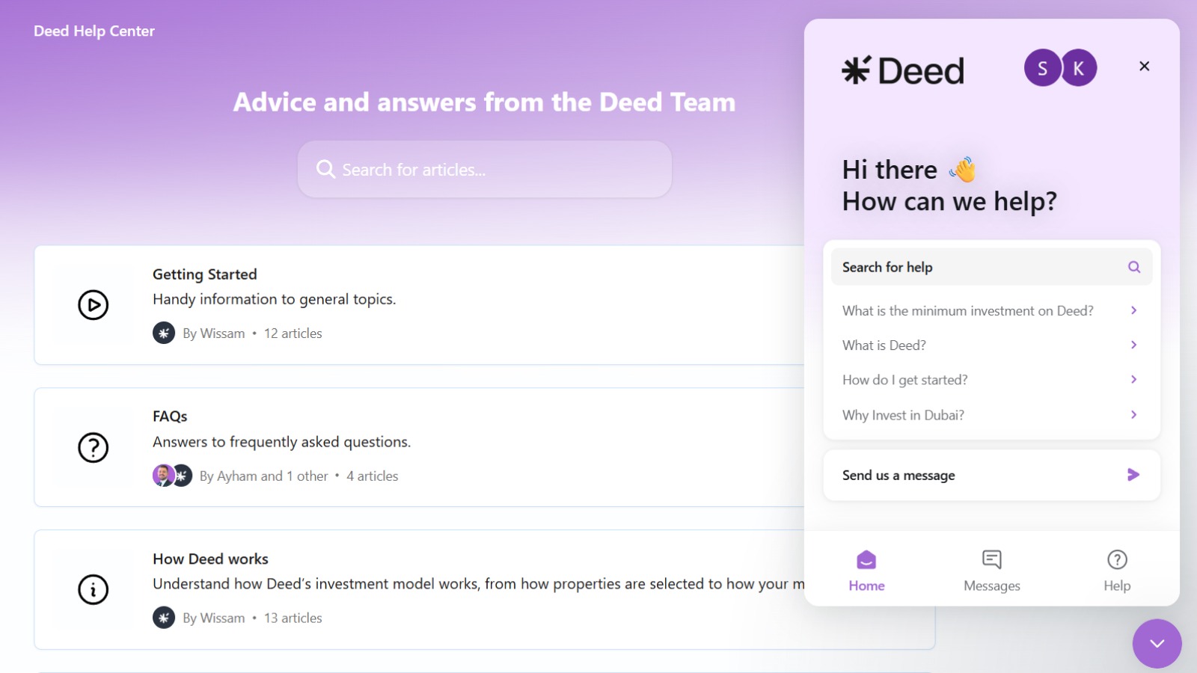The width and height of the screenshot is (1197, 673).
Task: Click the 'Hi there' greeting text
Action: point(890,170)
